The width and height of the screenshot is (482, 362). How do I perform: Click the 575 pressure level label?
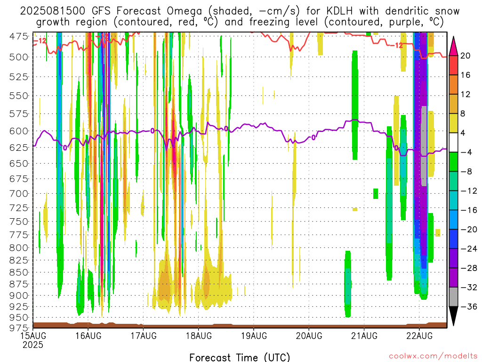click(19, 114)
